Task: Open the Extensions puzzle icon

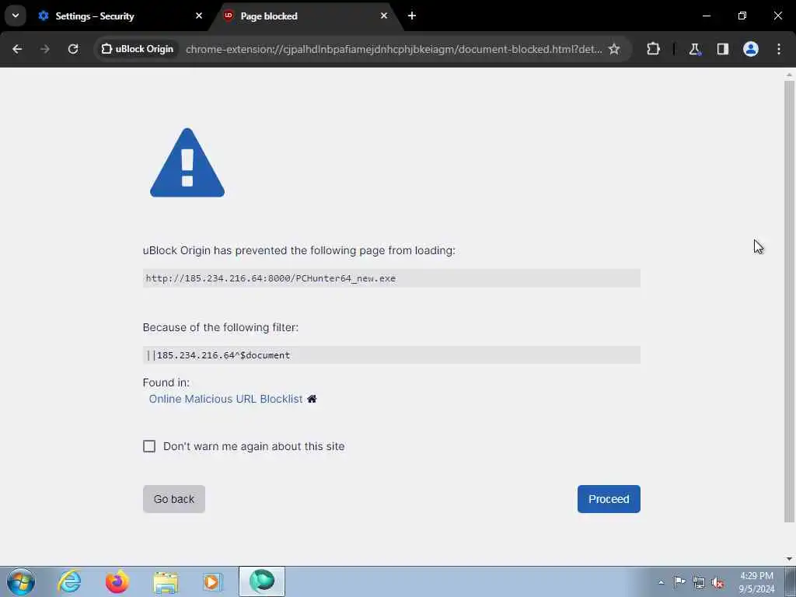Action: point(653,49)
